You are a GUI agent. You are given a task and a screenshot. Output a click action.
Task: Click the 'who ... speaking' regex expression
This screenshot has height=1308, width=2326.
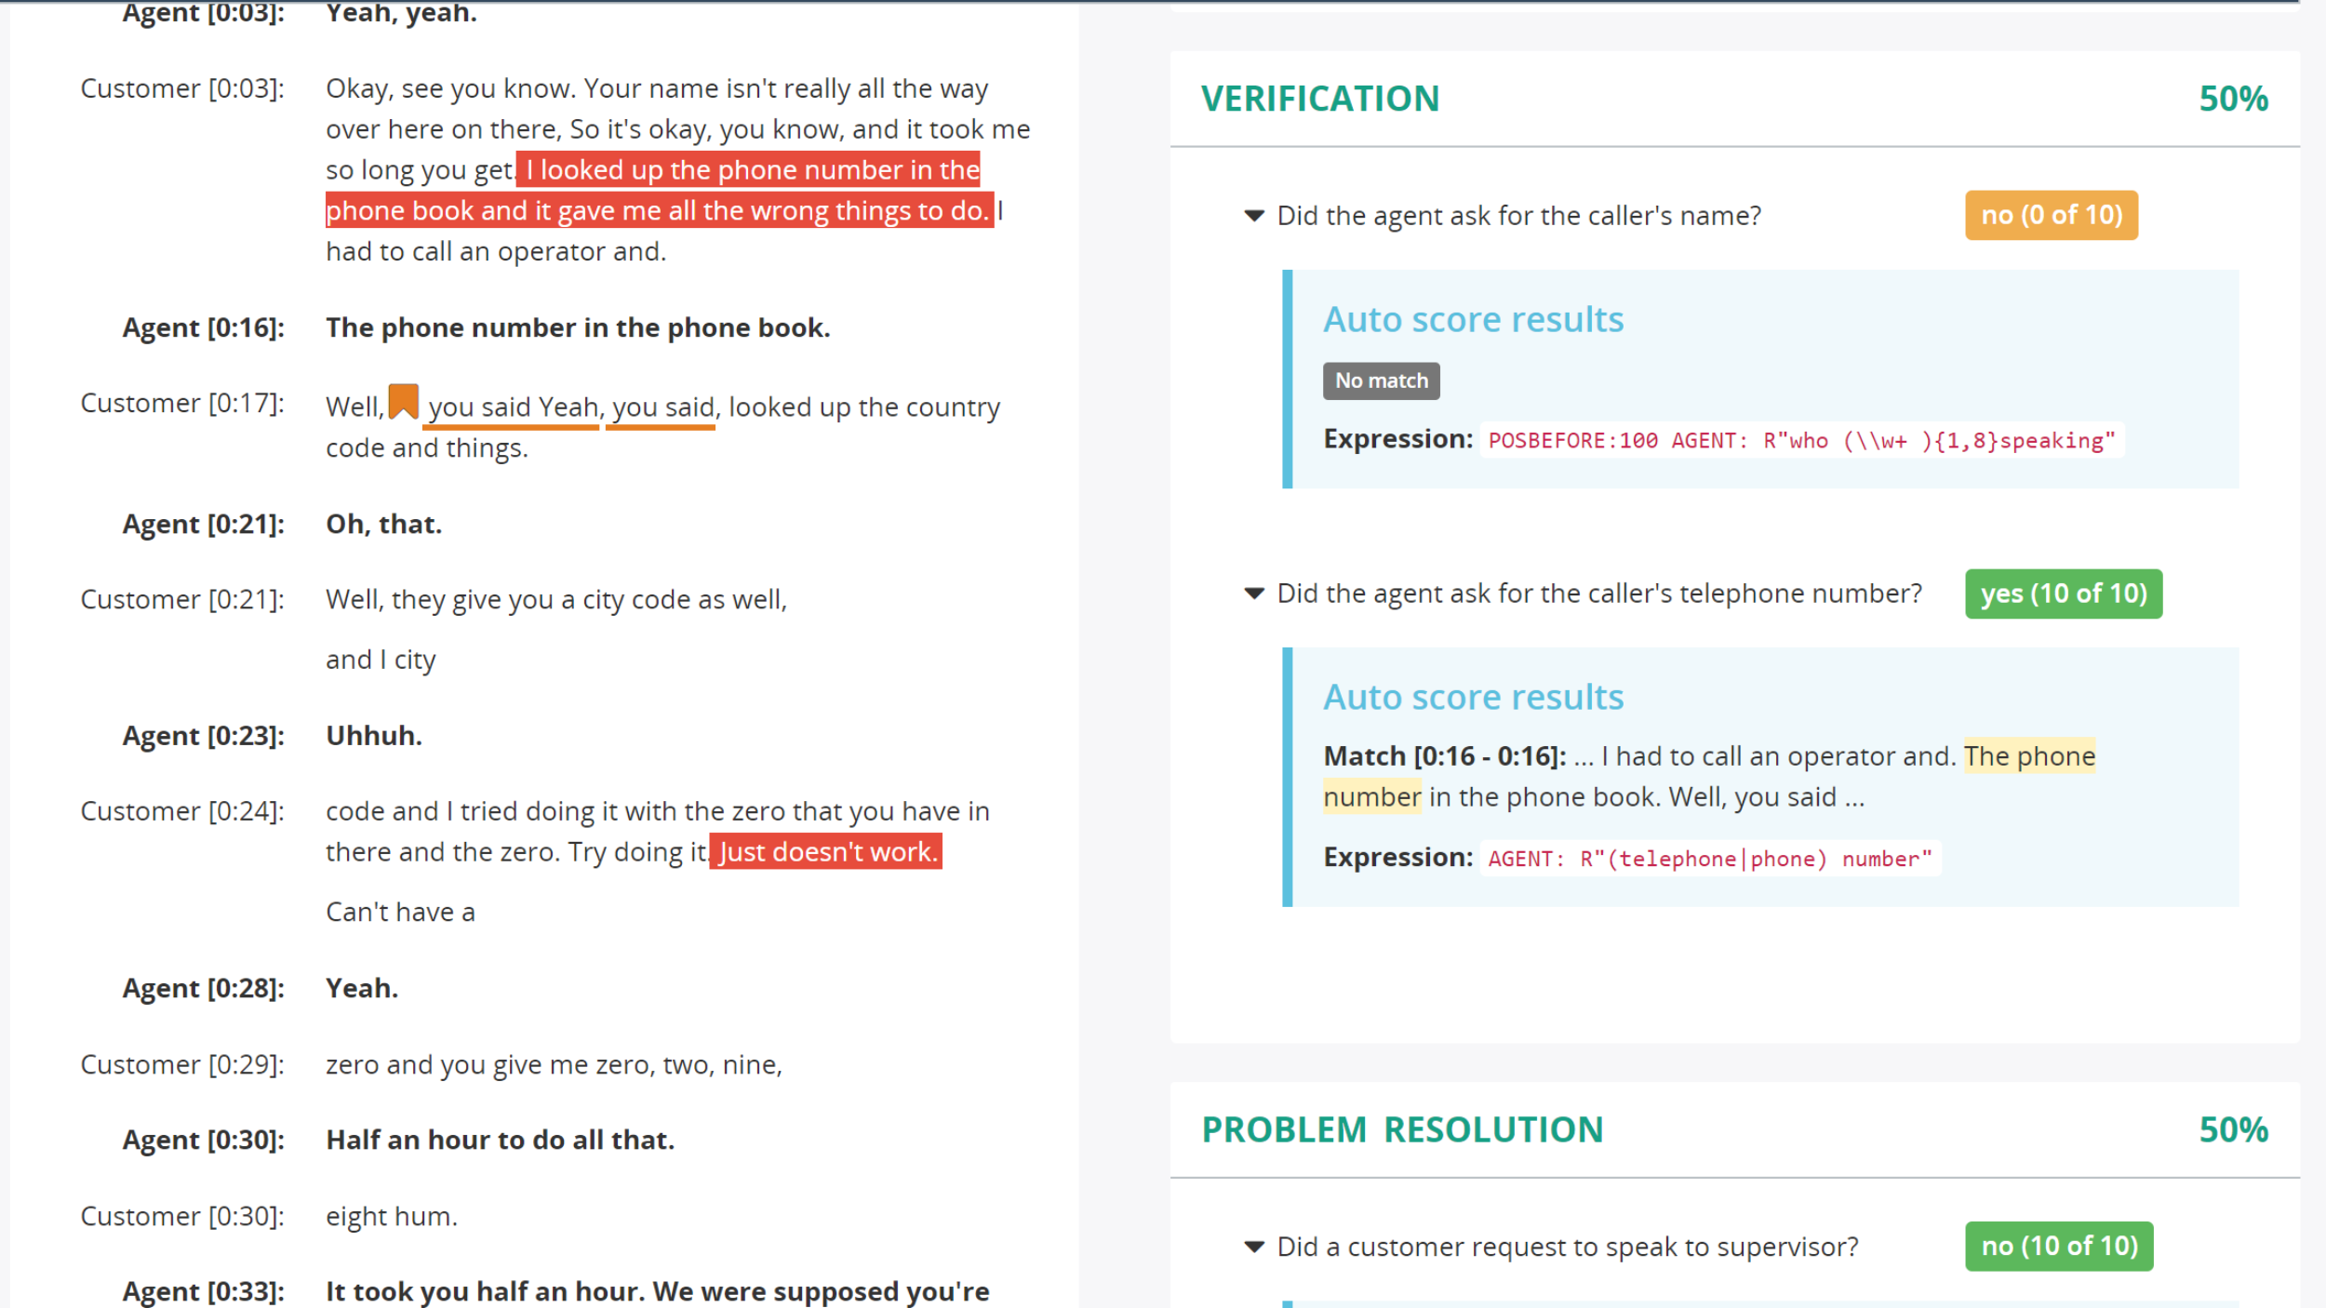point(1801,441)
